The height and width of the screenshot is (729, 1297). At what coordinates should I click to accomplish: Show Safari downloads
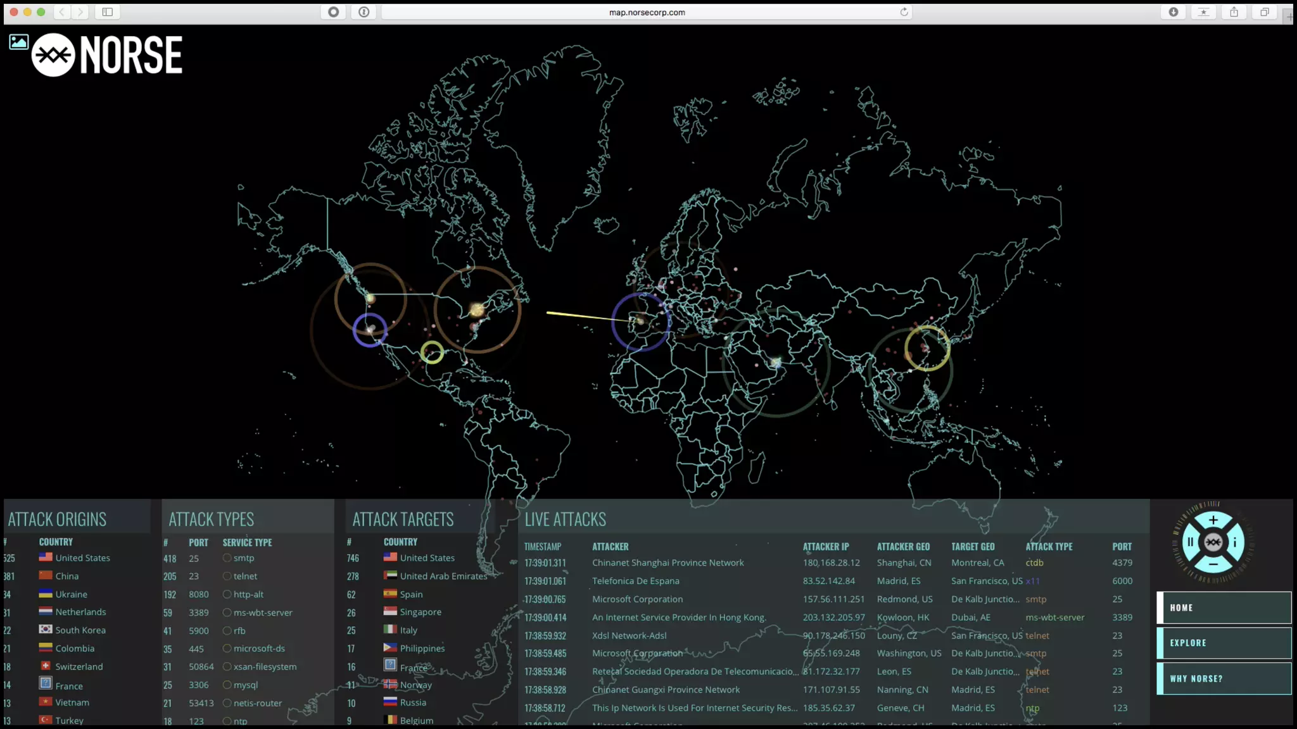(1173, 12)
